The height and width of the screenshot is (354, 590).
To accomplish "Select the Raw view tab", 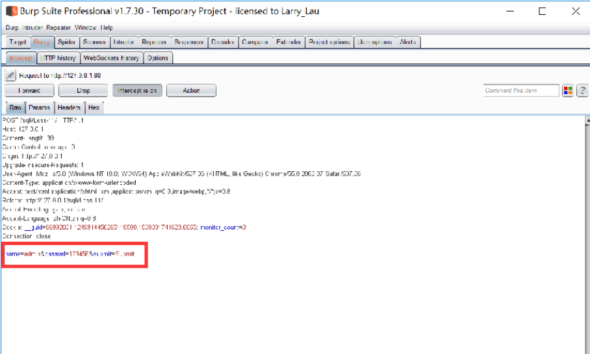I will 16,108.
